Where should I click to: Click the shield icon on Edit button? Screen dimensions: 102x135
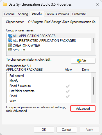pos(79,61)
